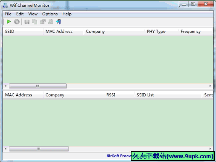Sort the upper list by Company column
Screen dimensions: 216x162
pyautogui.click(x=114, y=31)
